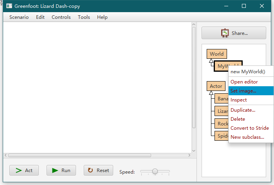Select the MyWorld class box
The width and height of the screenshot is (274, 185).
(221, 66)
